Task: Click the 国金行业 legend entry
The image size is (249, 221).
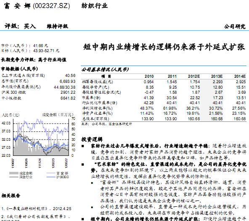Action: coord(21,177)
